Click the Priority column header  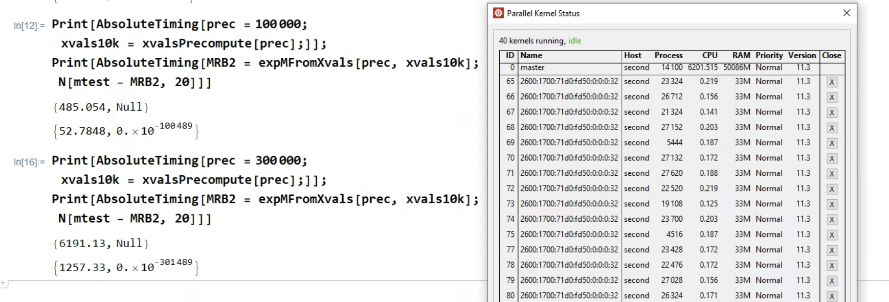[769, 55]
